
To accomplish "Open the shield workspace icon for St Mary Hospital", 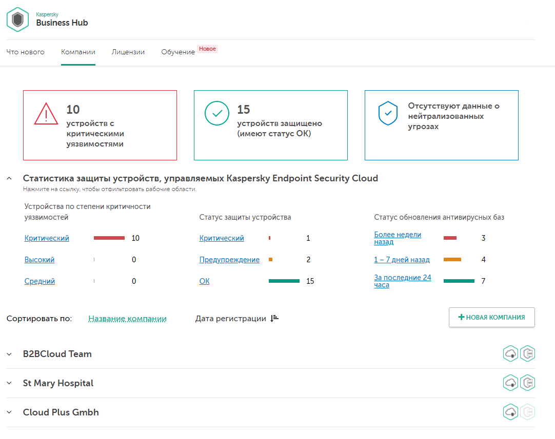I will point(527,383).
